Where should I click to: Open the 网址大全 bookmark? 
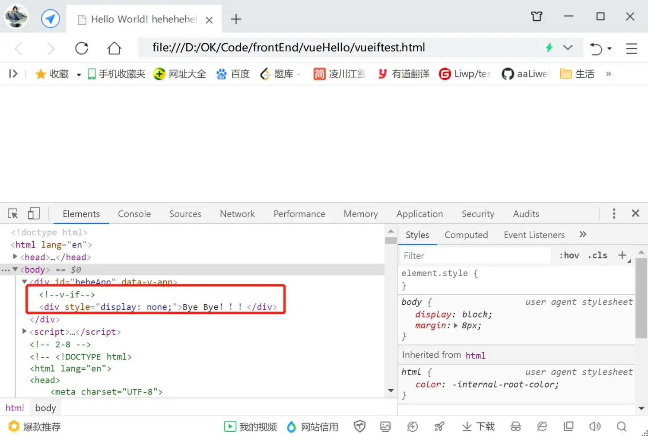coord(180,74)
